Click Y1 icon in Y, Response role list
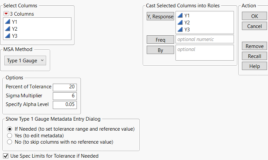This screenshot has width=268, height=160. pos(180,15)
